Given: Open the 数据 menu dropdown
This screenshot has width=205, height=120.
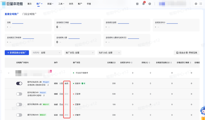Looking at the screenshot, I should [50, 4].
